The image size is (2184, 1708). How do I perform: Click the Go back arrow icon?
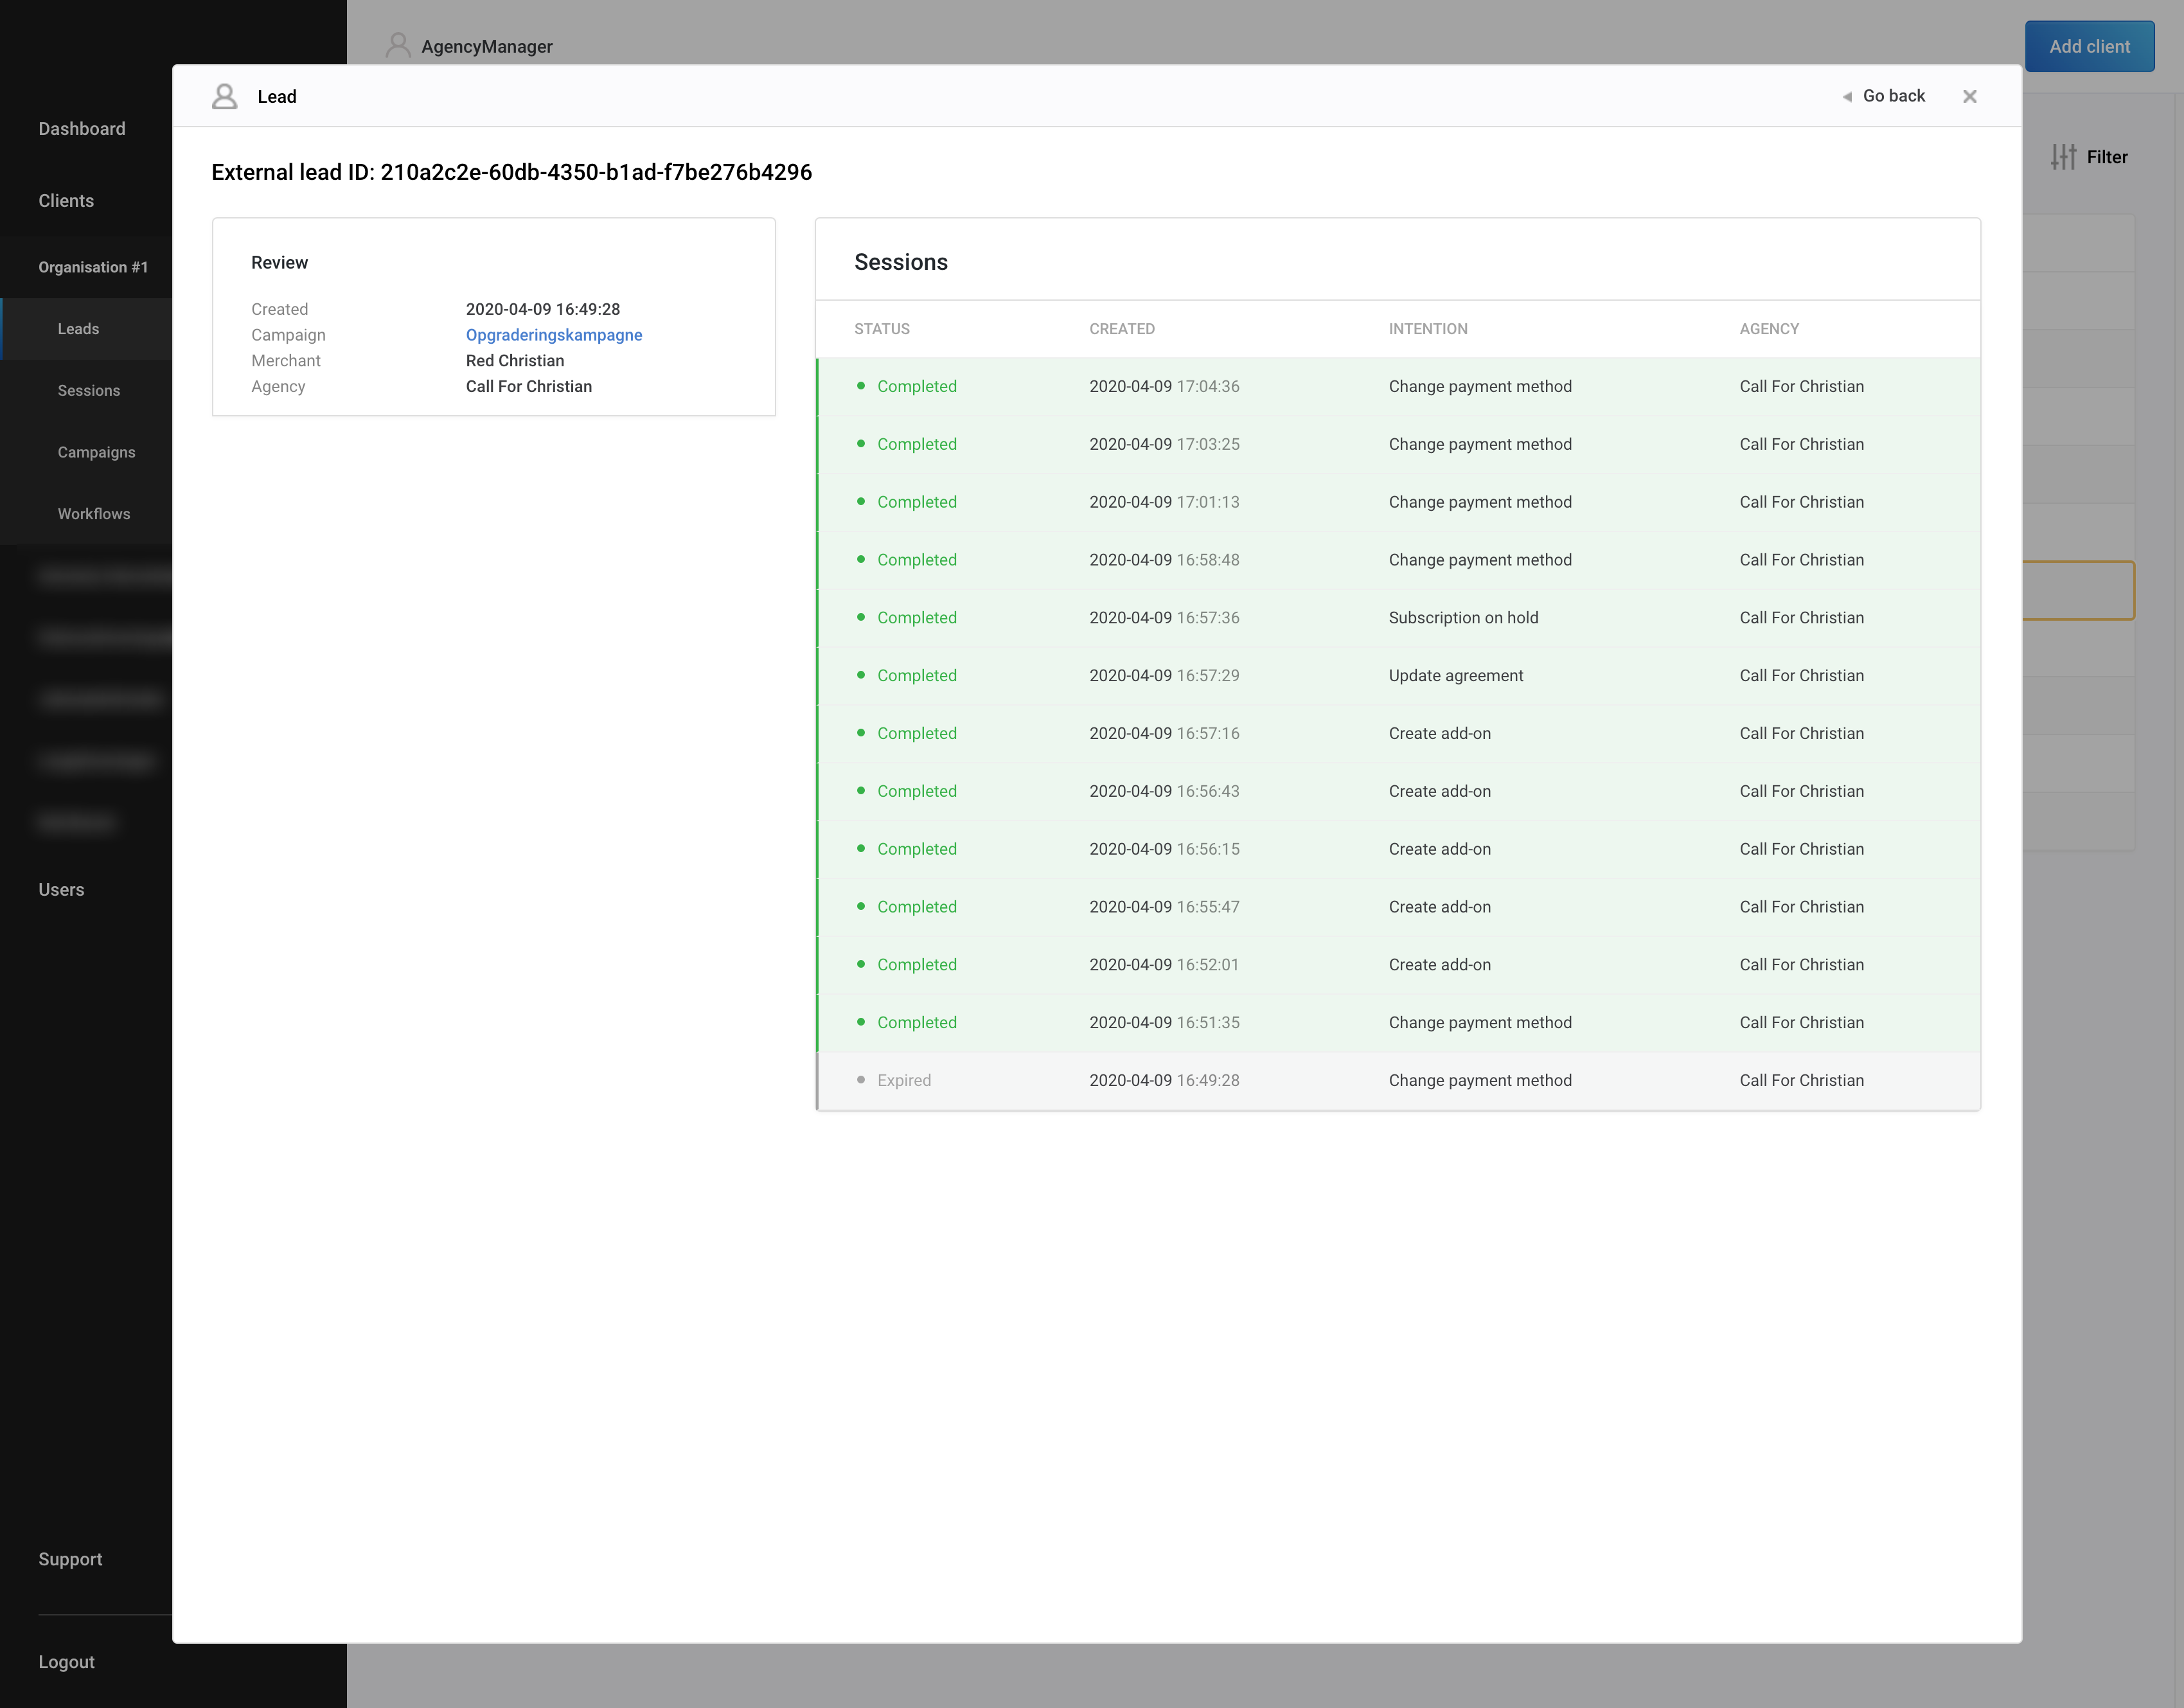coord(1847,97)
